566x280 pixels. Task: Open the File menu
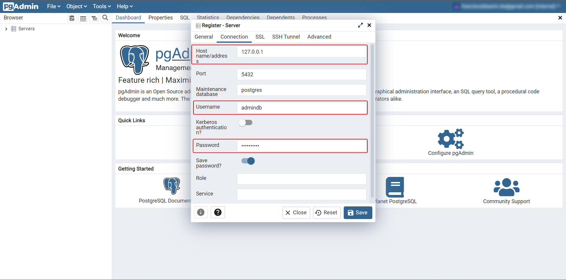click(x=54, y=6)
